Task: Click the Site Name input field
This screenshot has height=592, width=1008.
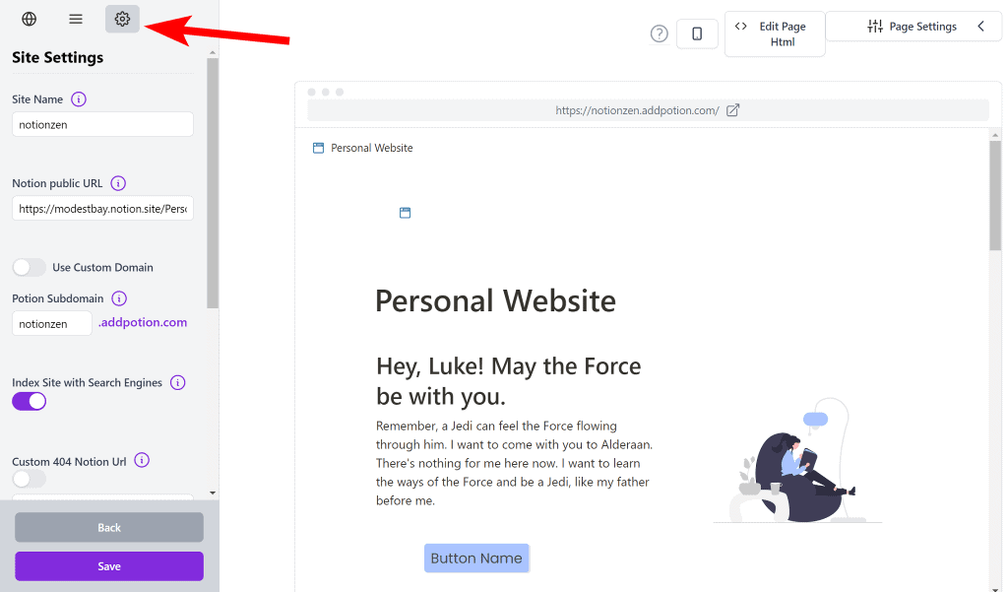Action: point(102,124)
